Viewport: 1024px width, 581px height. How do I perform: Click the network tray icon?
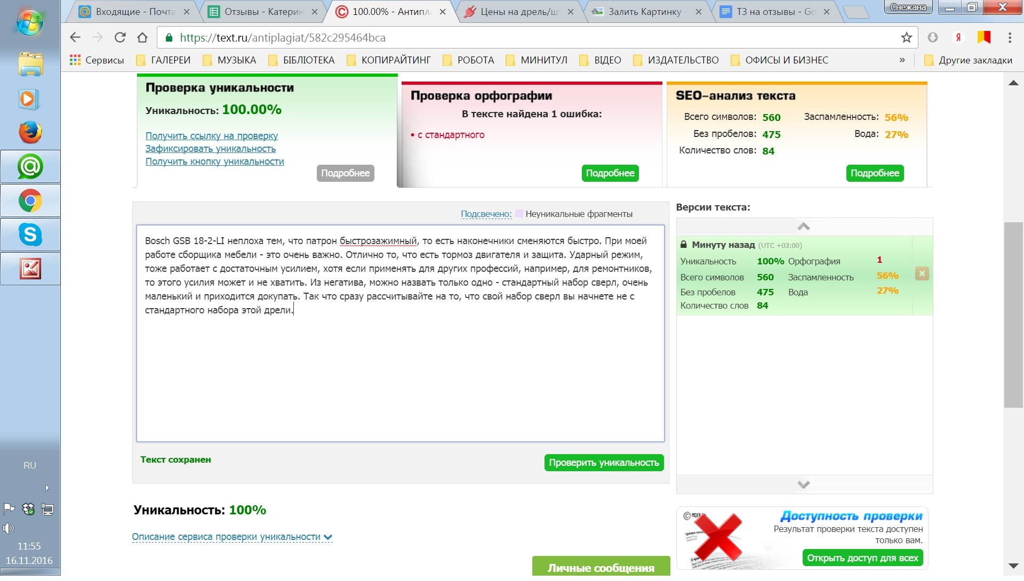47,510
